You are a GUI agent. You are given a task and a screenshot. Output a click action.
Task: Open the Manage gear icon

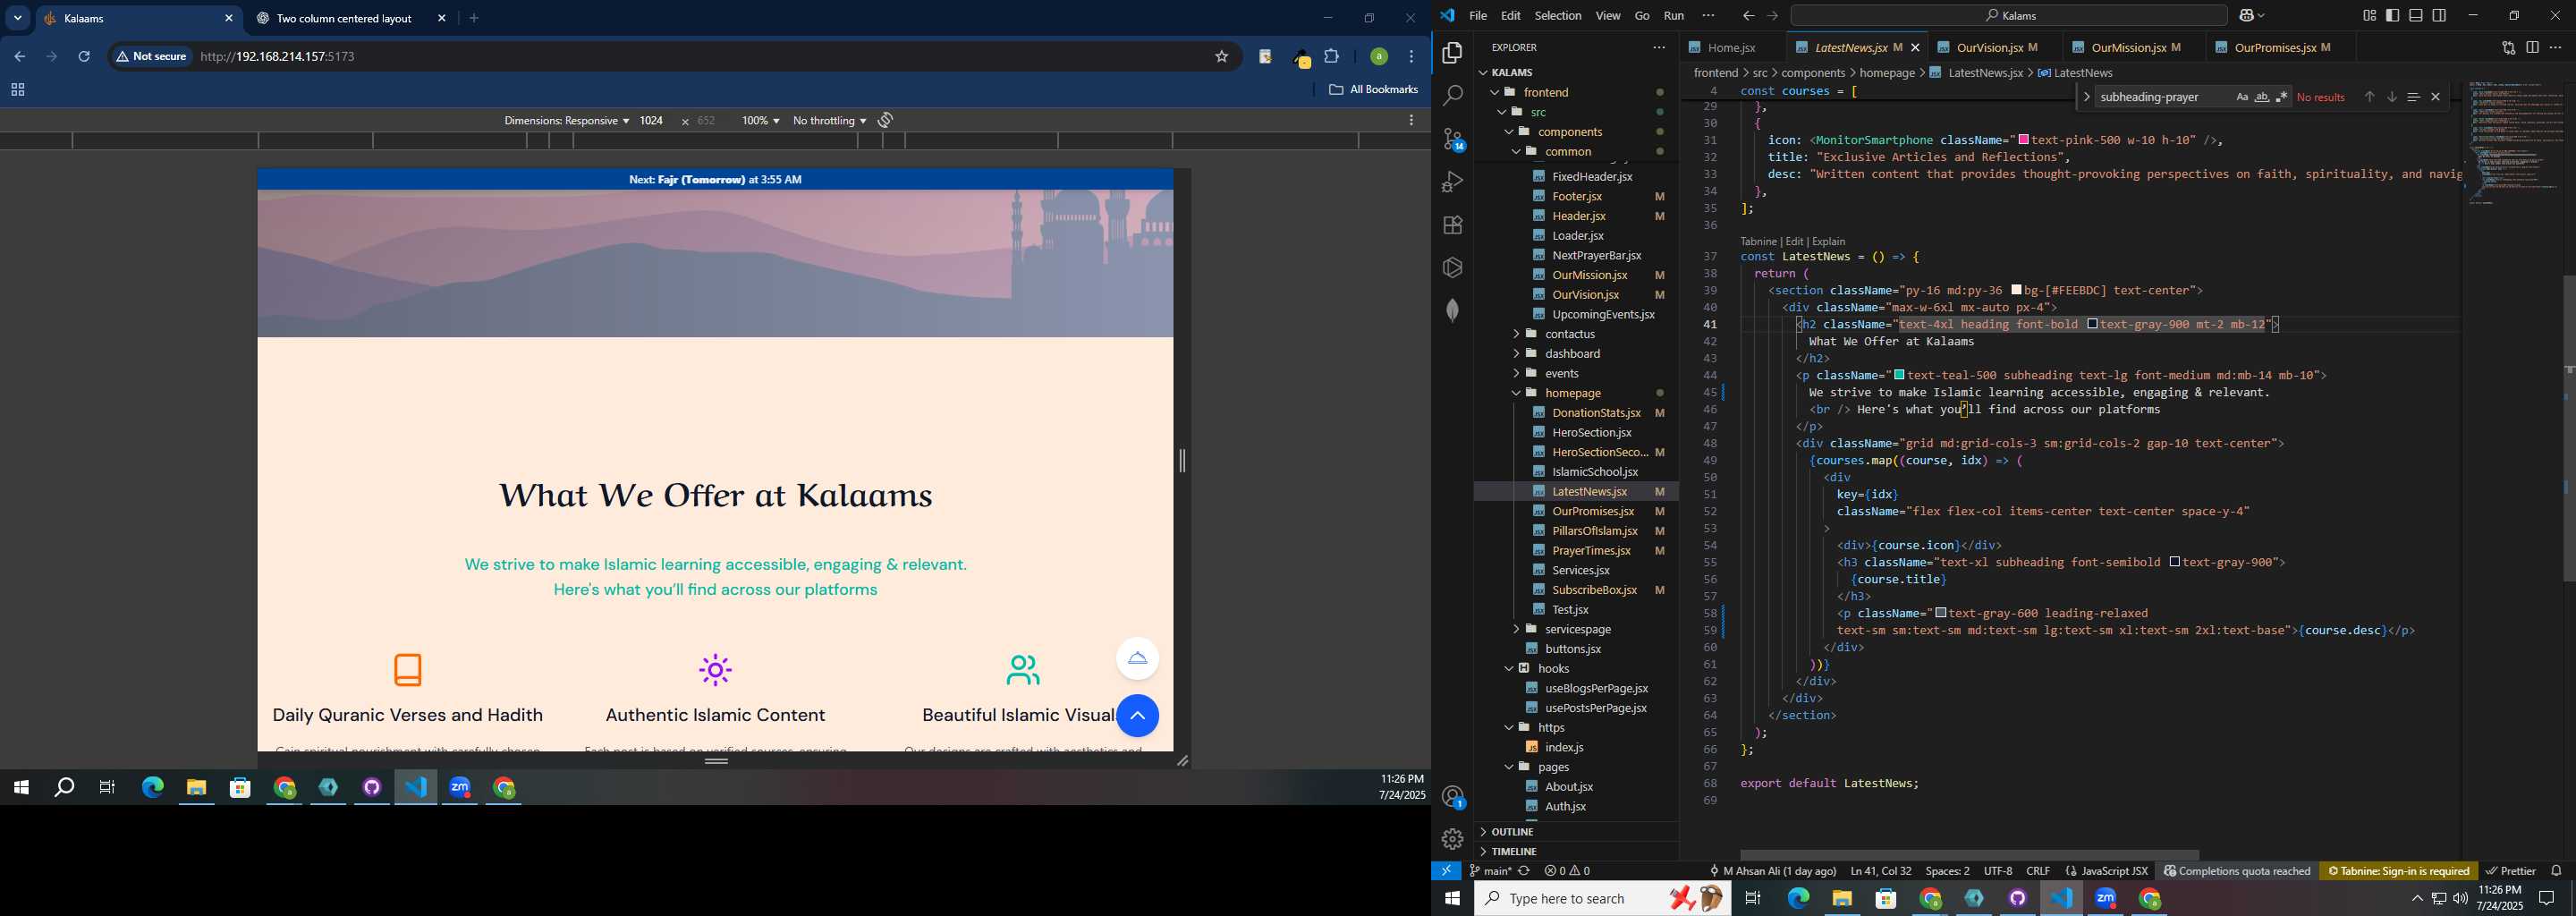(x=1452, y=839)
